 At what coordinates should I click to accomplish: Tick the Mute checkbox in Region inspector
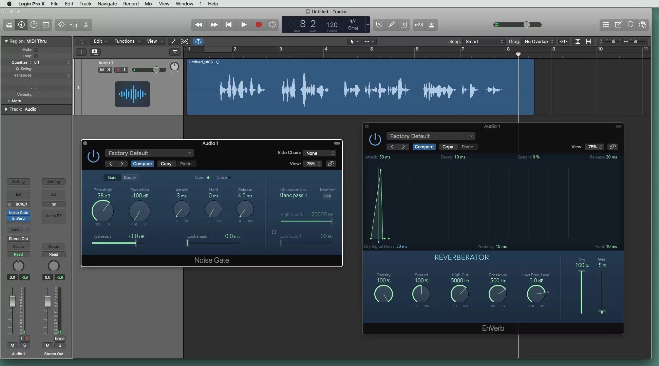tap(36, 49)
